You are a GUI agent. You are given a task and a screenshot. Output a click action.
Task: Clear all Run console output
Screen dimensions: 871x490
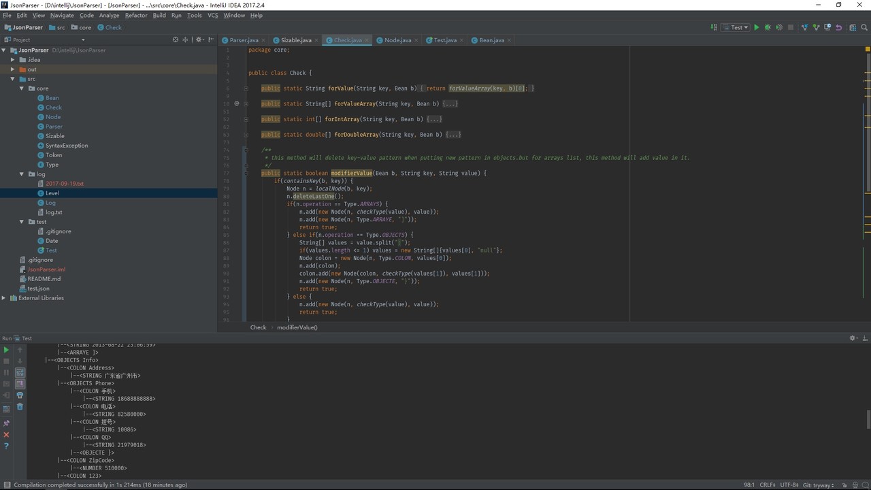(20, 406)
